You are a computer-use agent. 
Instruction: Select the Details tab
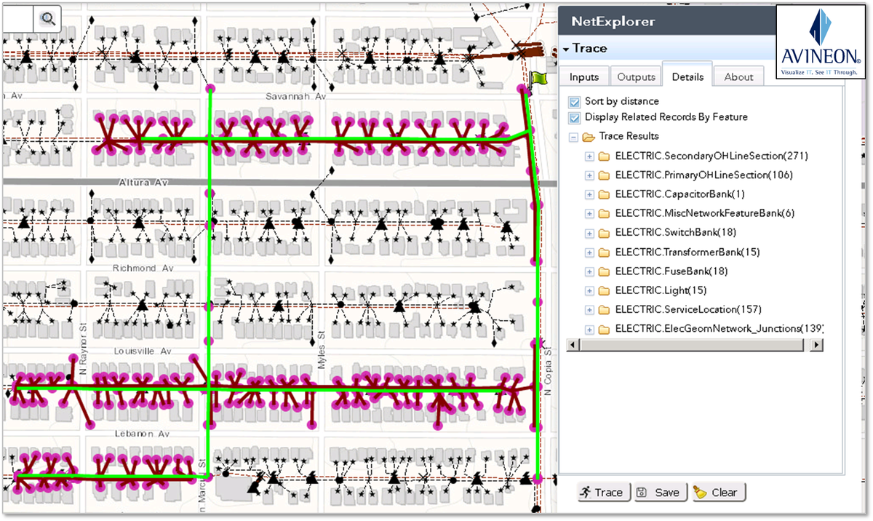click(687, 76)
